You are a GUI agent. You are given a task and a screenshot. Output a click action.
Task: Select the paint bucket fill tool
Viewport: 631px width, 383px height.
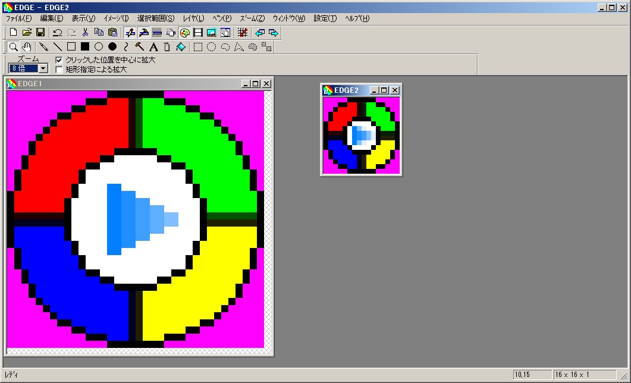point(181,47)
